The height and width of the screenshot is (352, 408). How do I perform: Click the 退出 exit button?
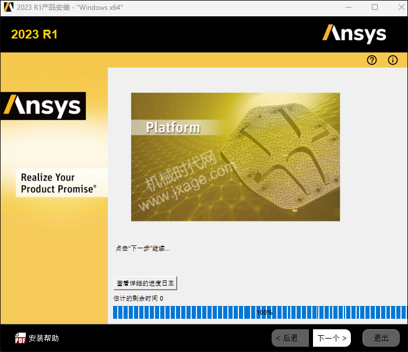coord(381,338)
